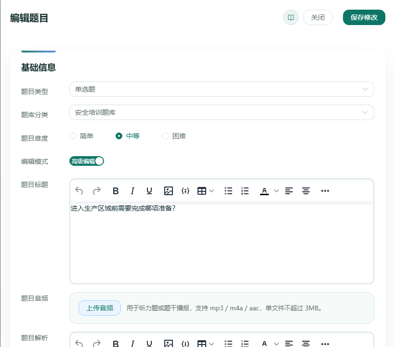
Task: Open text color arrow in 题目解析 editor
Action: (276, 344)
